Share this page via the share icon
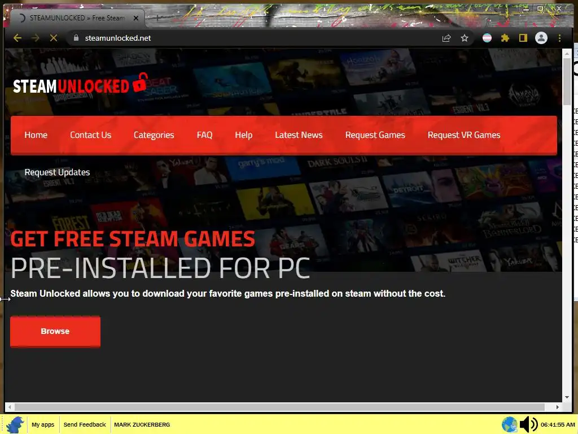 (446, 38)
